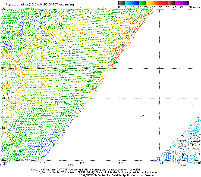The image size is (201, 177).
Task: Click the gray 0-5 knots legend swatch
Action: click(122, 3)
